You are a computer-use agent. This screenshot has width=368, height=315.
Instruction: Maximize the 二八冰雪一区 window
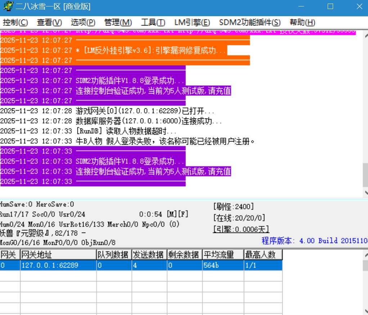[330, 6]
